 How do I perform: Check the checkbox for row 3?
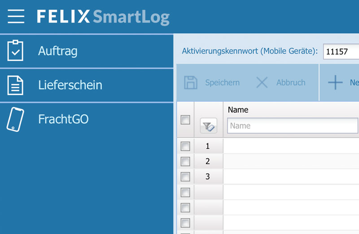pos(185,177)
